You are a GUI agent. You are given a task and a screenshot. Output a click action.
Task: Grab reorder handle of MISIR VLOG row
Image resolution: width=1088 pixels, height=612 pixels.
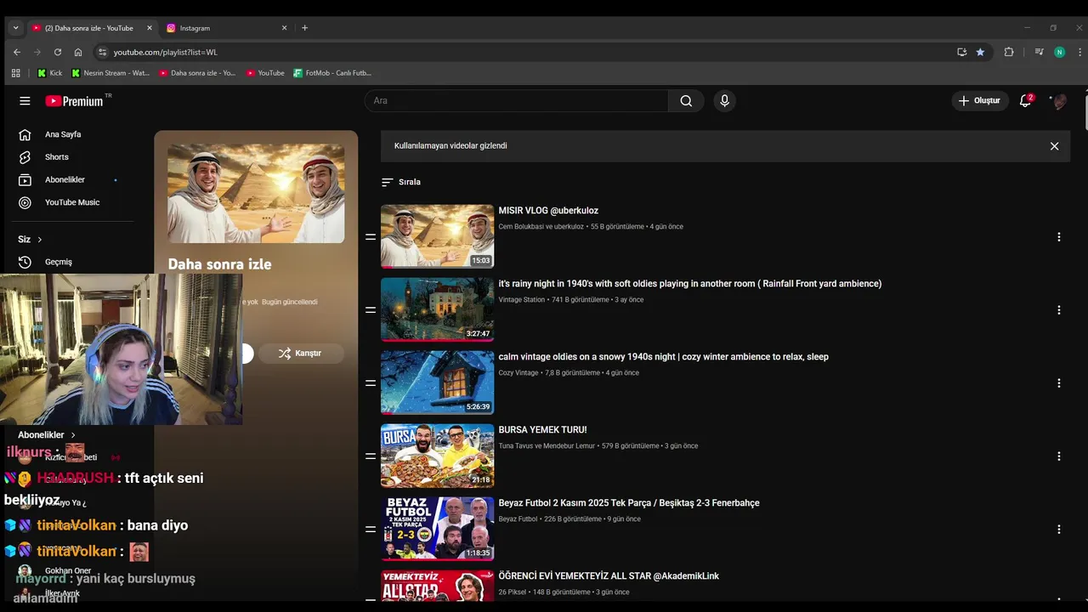371,237
